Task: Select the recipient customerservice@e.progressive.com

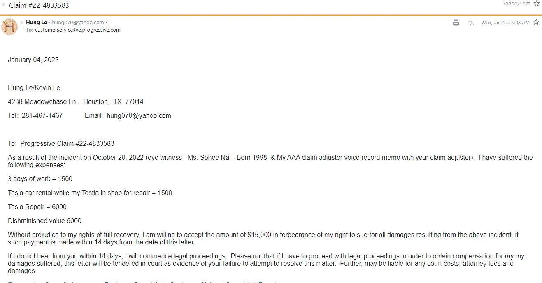Action: [x=78, y=30]
